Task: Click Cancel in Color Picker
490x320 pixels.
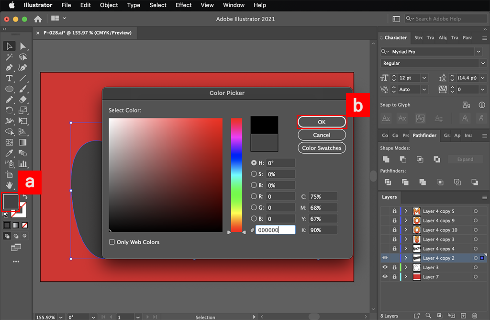Action: 322,135
